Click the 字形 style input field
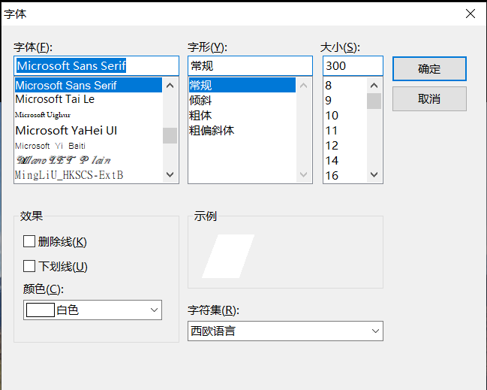The image size is (487, 390). [x=250, y=66]
